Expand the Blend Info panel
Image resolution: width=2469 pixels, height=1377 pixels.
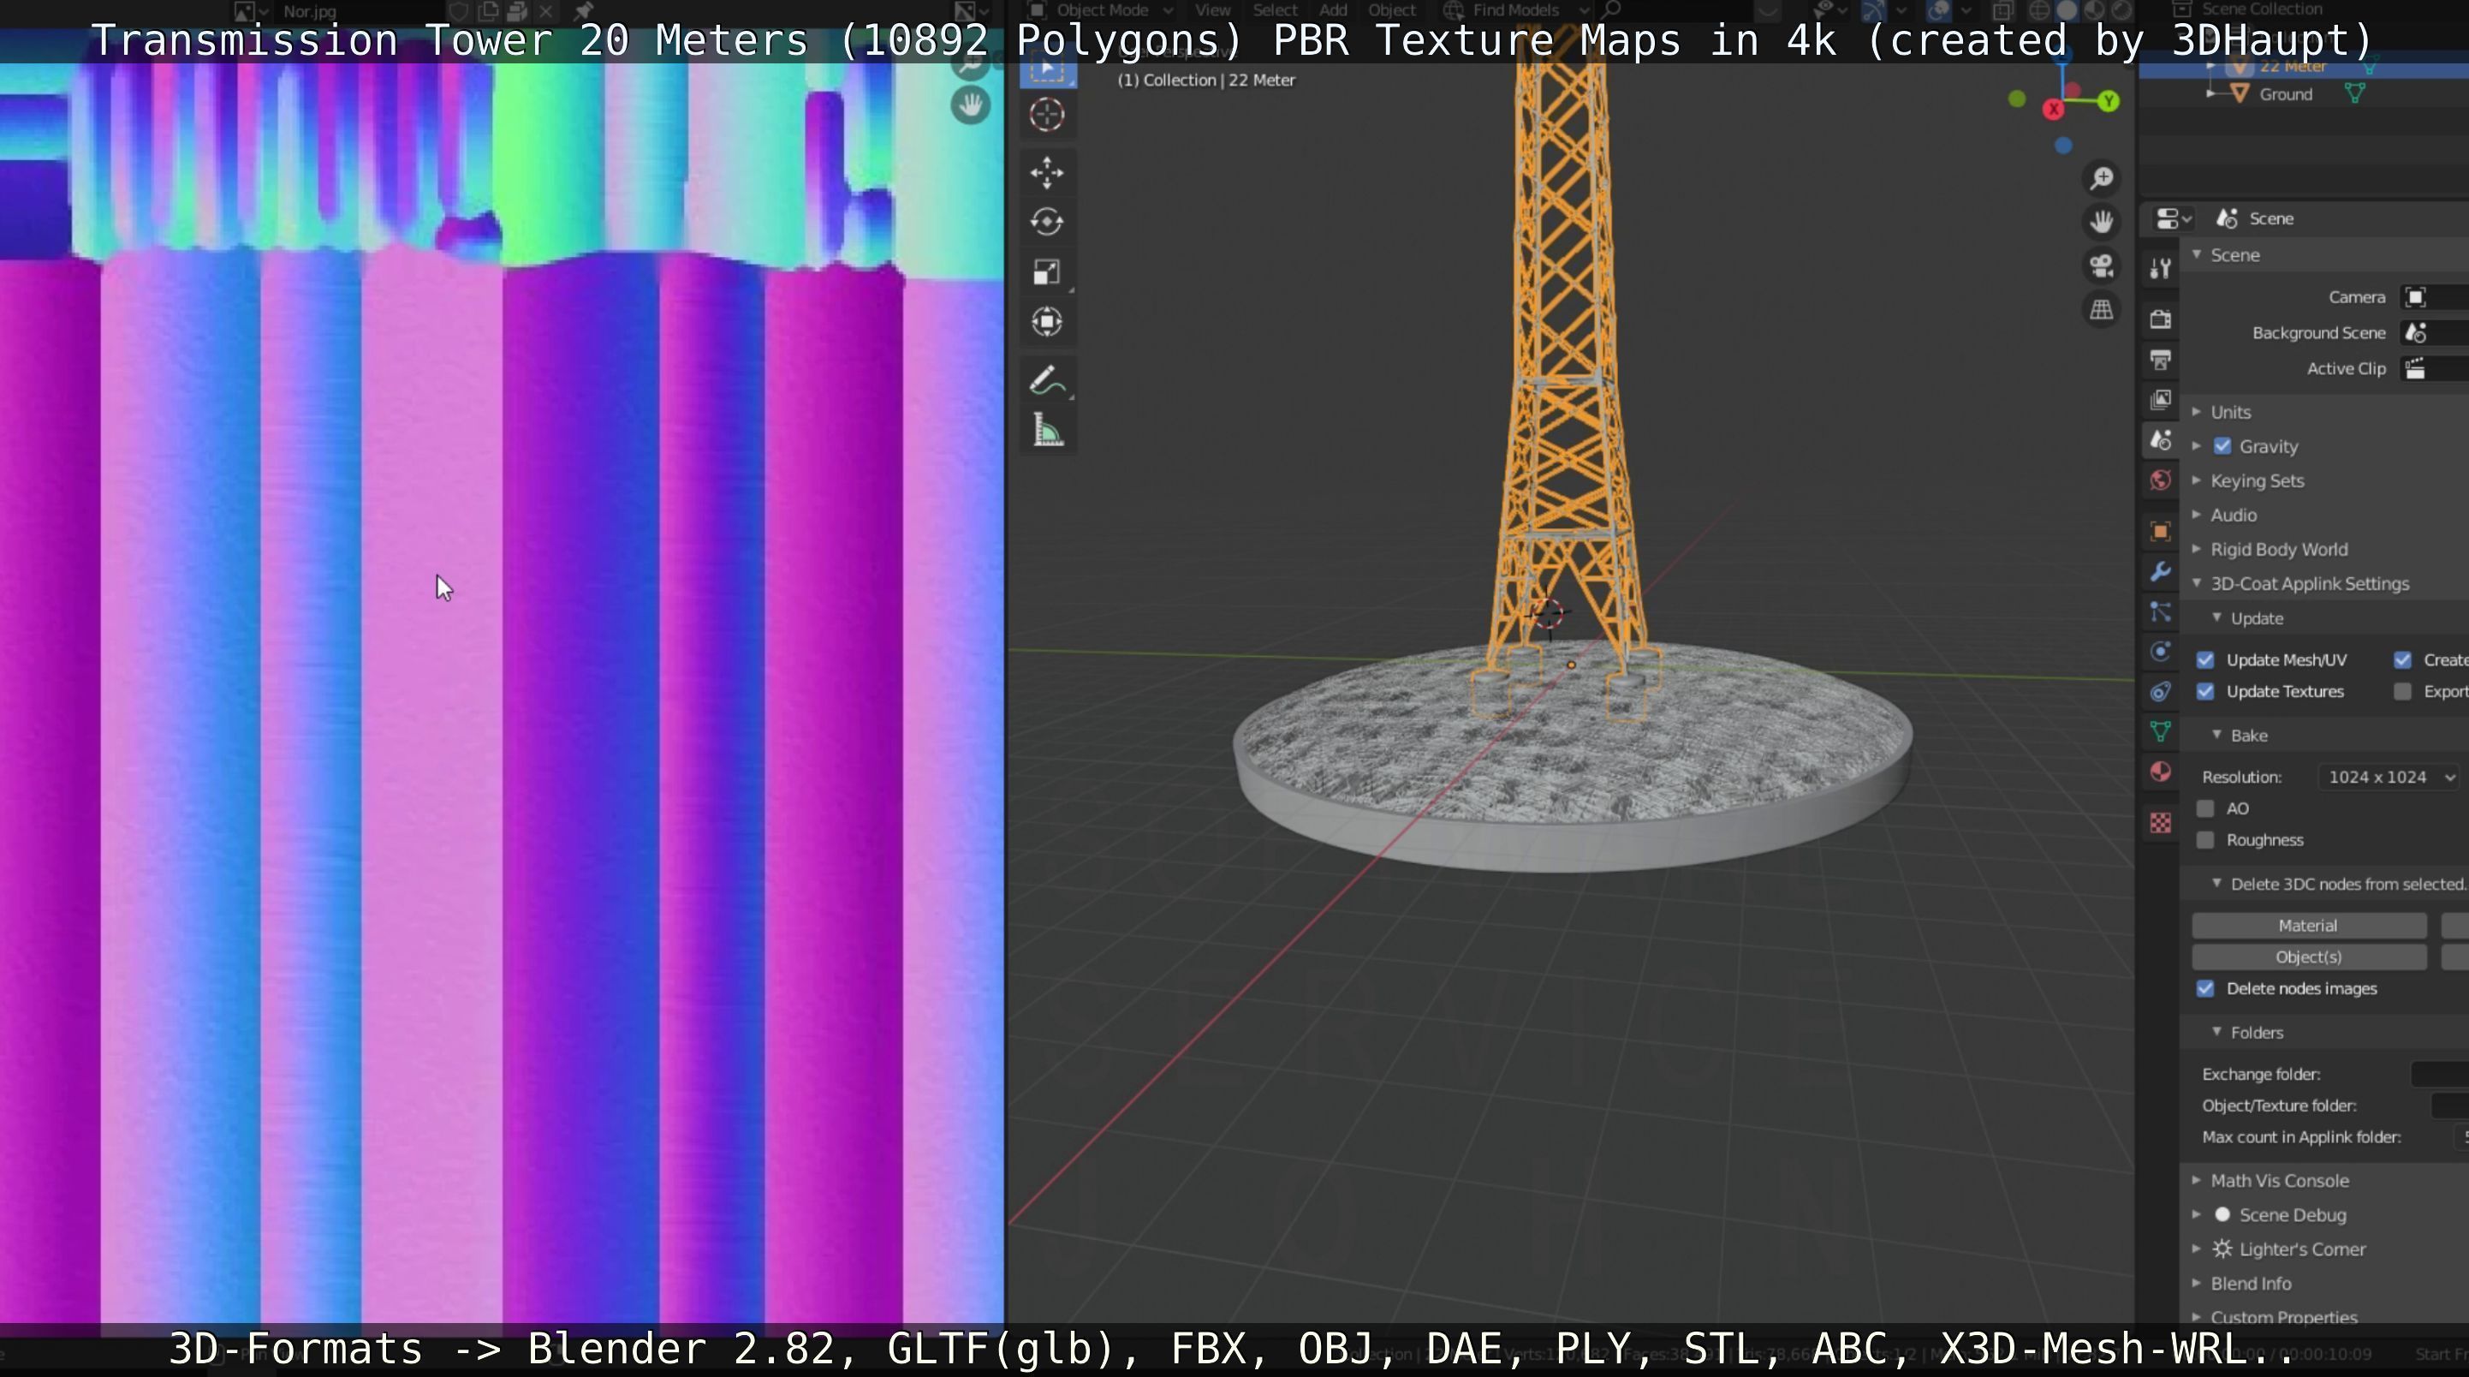pyautogui.click(x=2197, y=1283)
